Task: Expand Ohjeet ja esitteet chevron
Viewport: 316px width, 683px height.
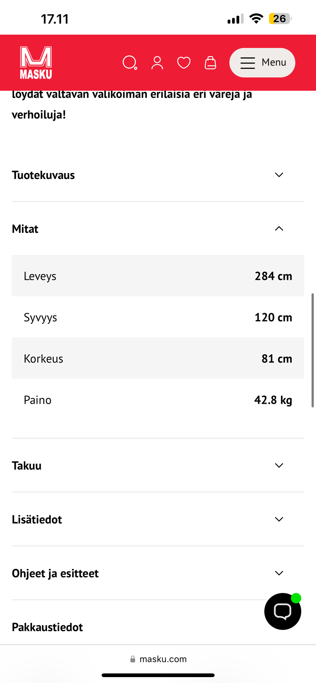Action: (279, 573)
